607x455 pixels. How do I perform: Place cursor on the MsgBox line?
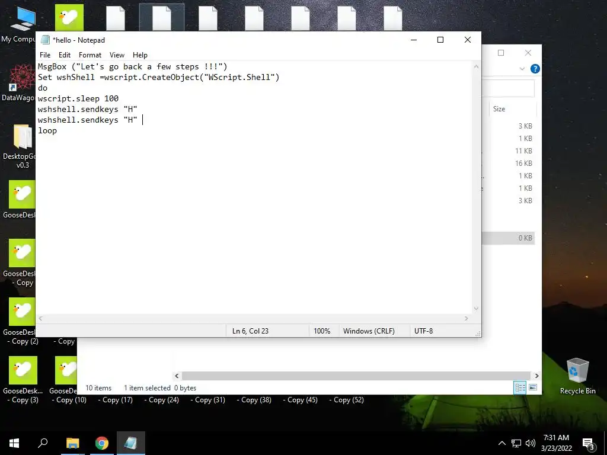[x=132, y=66]
